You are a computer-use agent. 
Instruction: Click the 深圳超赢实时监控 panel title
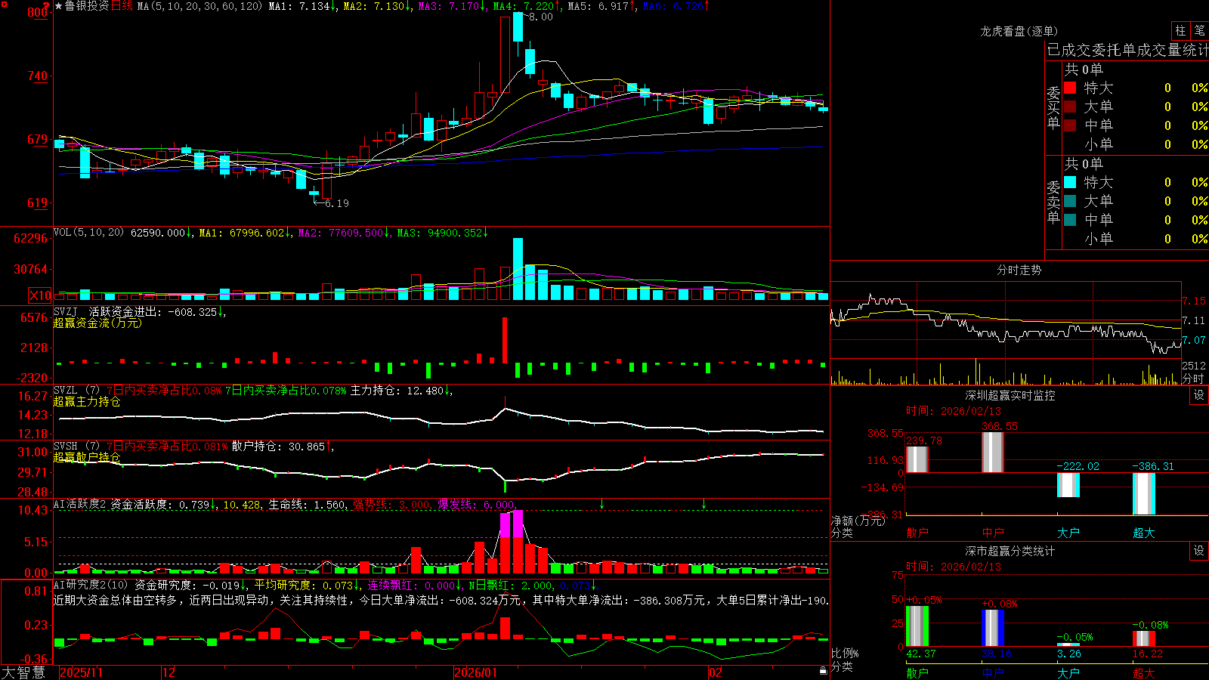click(x=1010, y=395)
